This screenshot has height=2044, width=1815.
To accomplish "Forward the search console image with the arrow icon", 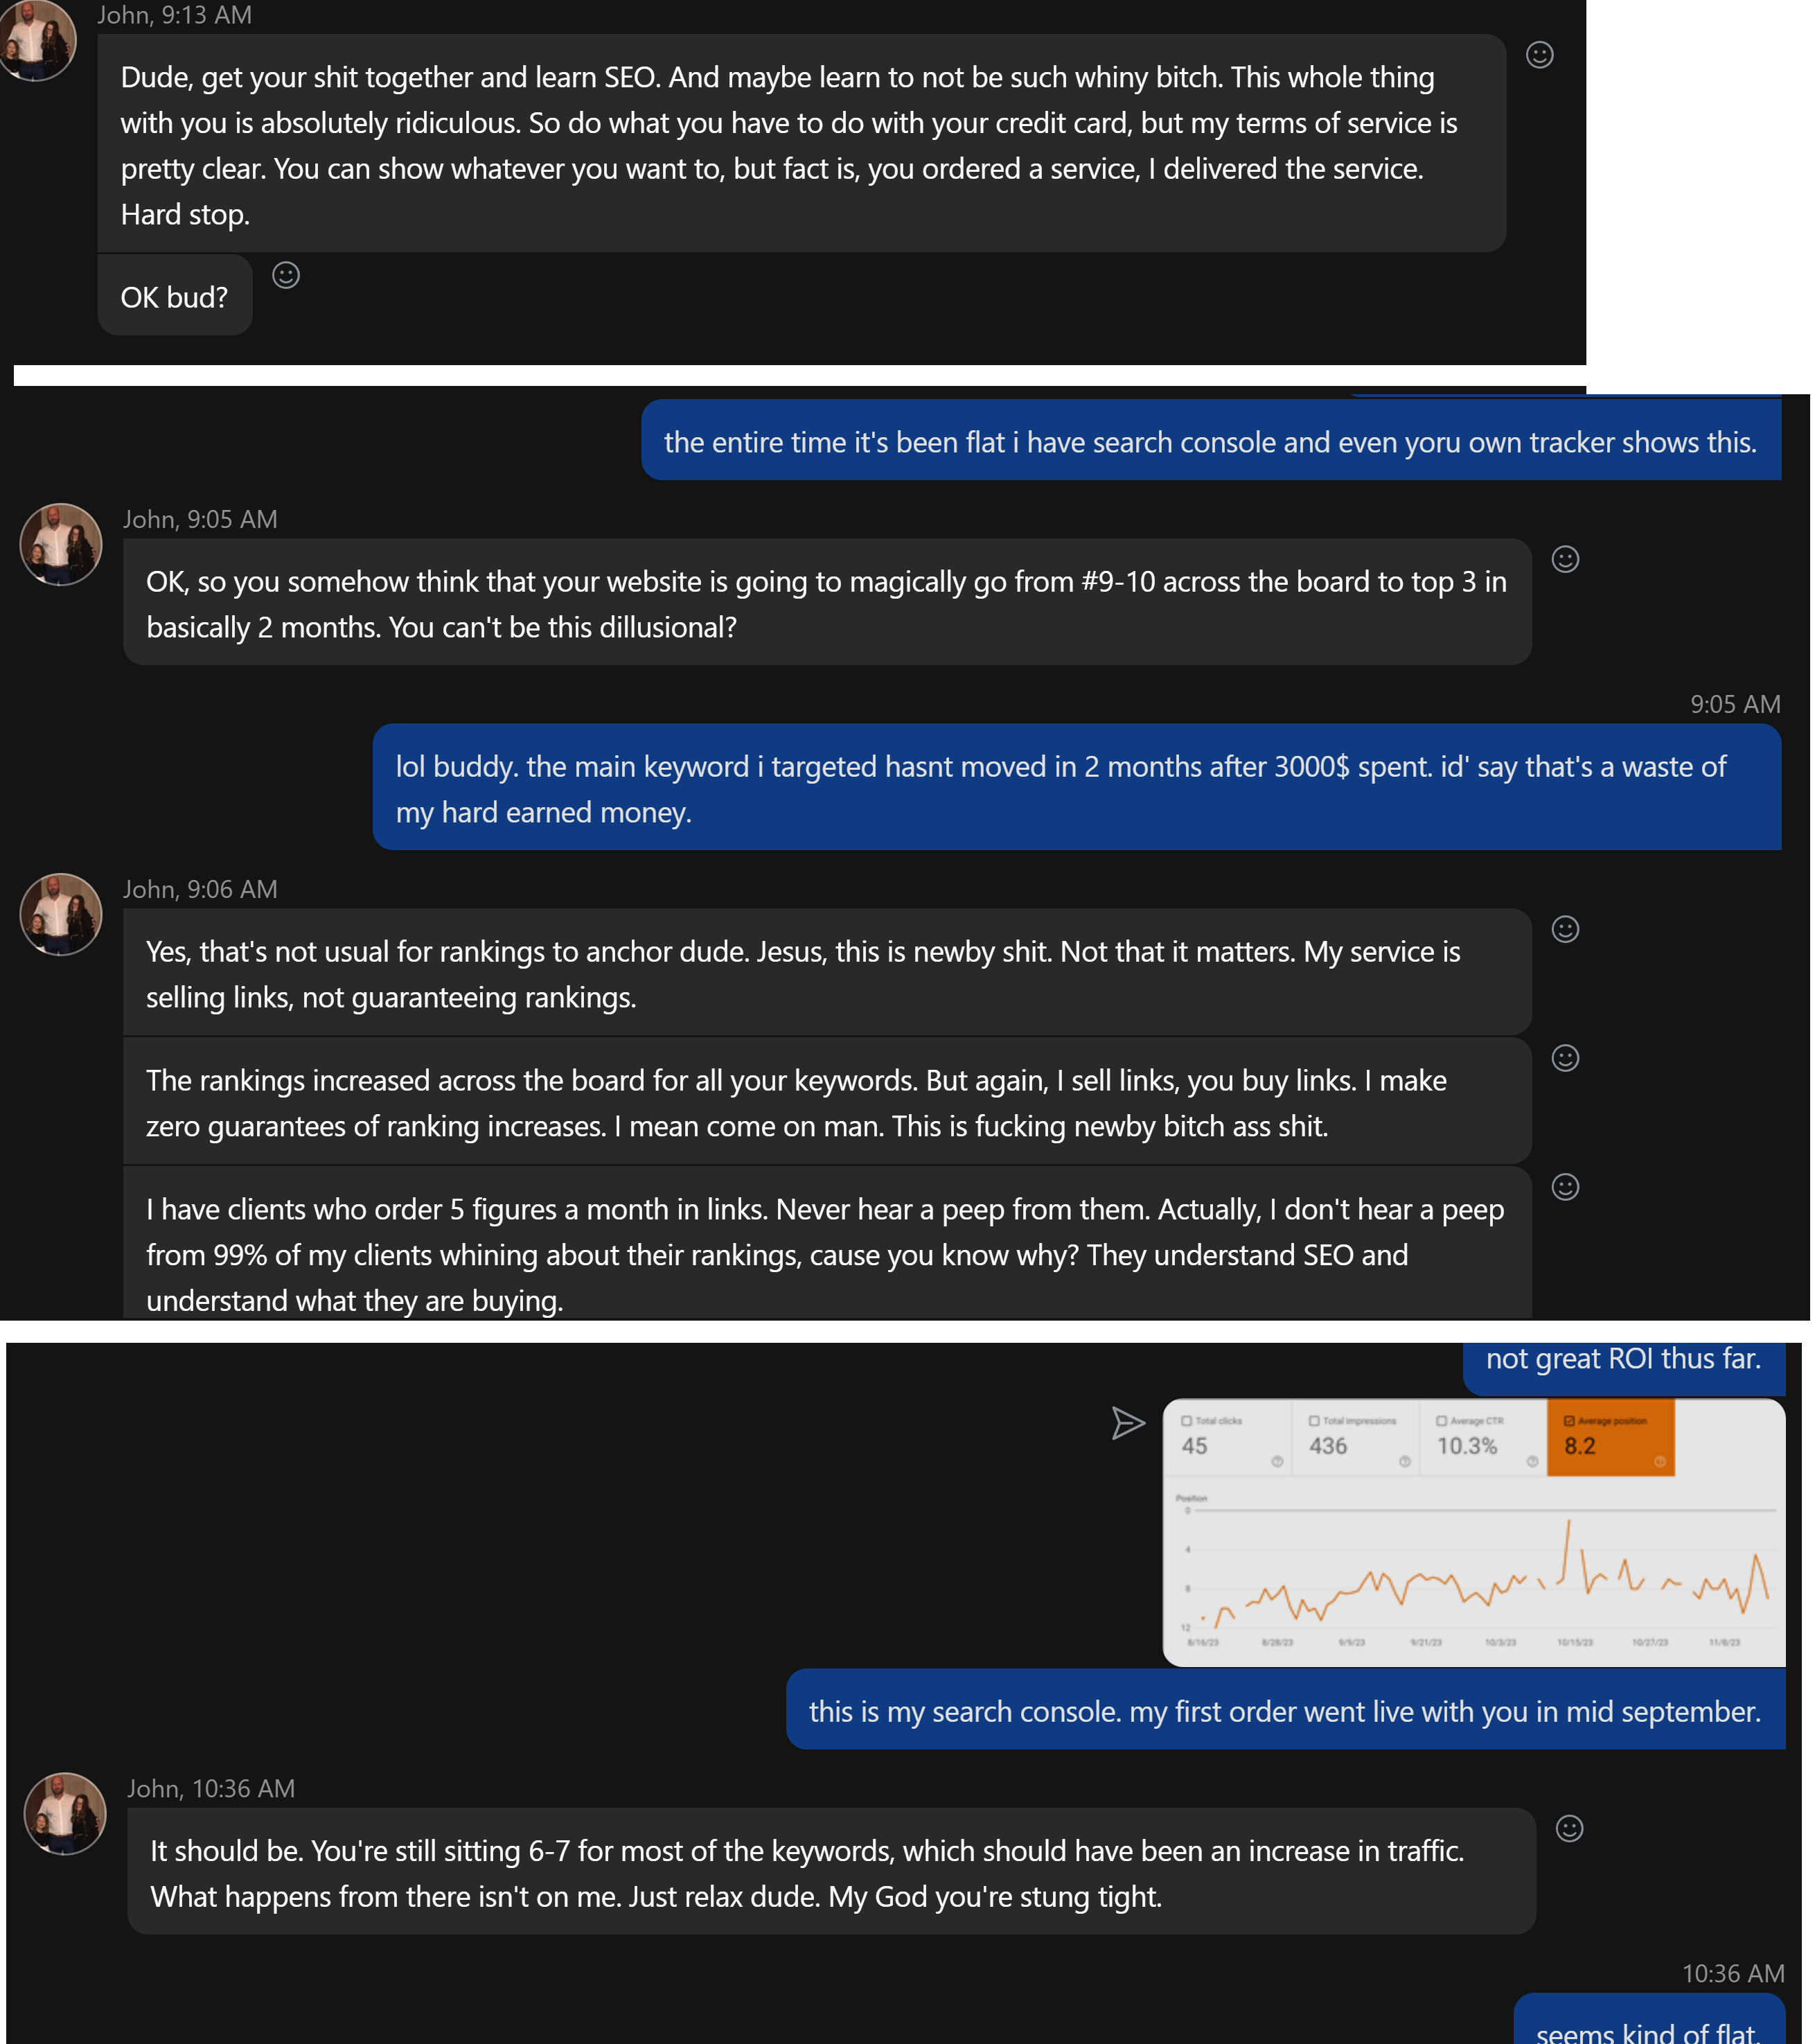I will pyautogui.click(x=1127, y=1422).
